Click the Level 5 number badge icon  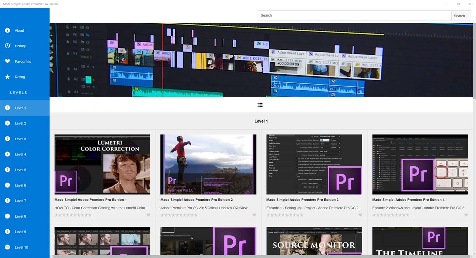[7, 170]
